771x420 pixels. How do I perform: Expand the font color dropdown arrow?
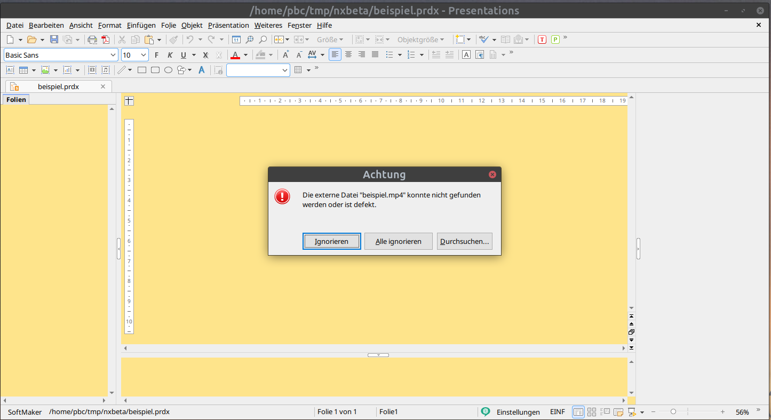(246, 55)
